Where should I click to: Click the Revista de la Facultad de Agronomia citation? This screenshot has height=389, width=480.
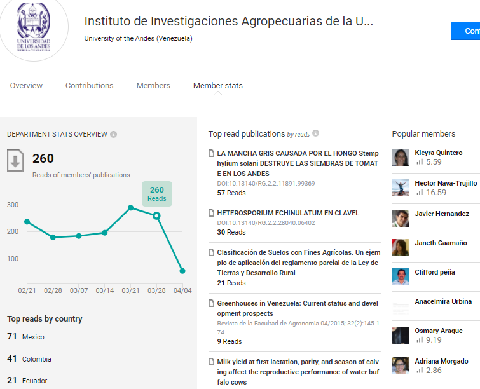tap(298, 328)
